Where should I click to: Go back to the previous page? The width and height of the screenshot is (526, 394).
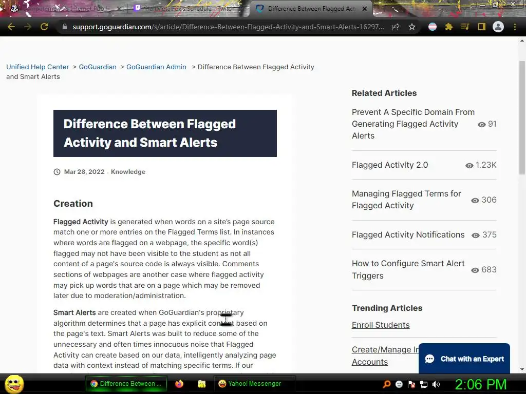click(11, 27)
